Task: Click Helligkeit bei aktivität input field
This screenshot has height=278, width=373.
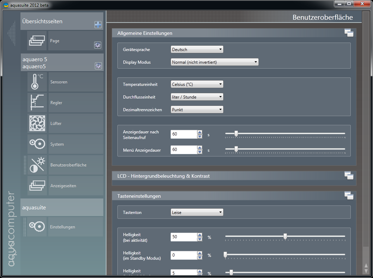Action: (x=184, y=237)
